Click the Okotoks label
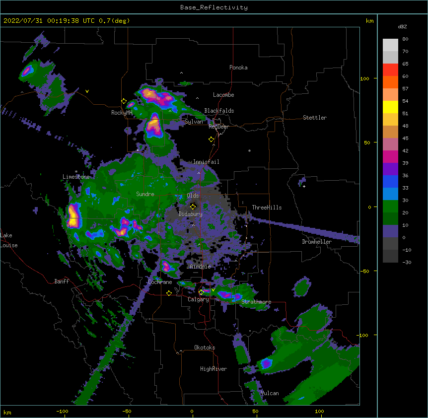The height and width of the screenshot is (418, 428). (x=205, y=348)
